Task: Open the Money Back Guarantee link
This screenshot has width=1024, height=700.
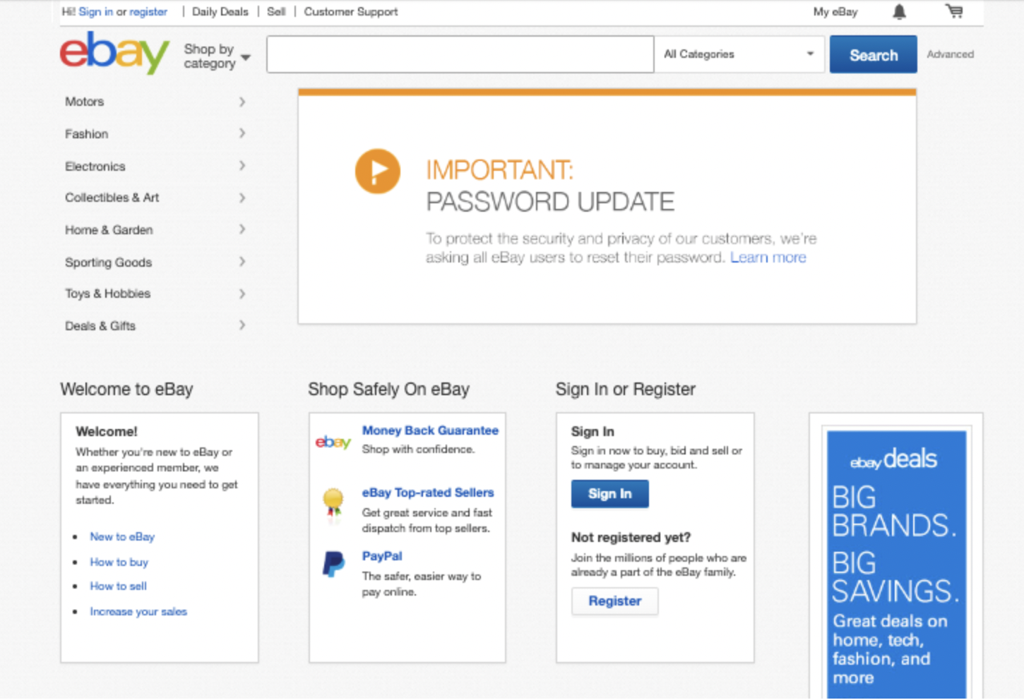Action: [x=430, y=430]
